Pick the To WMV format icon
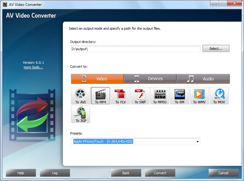244x181 pixels. (199, 96)
